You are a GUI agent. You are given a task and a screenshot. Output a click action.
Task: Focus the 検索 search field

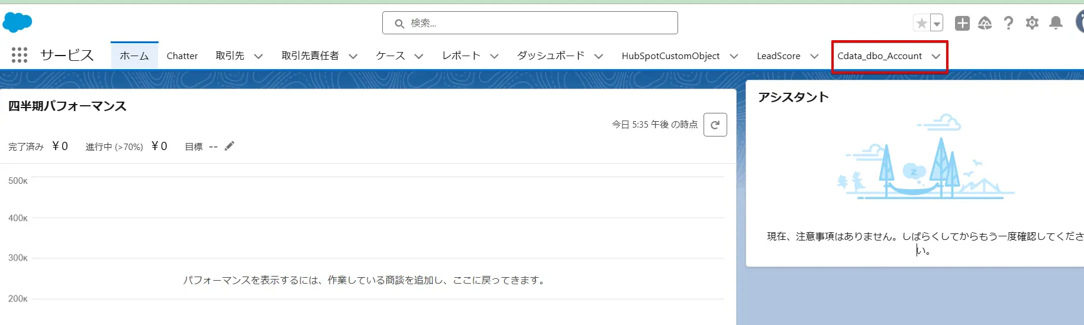click(530, 23)
